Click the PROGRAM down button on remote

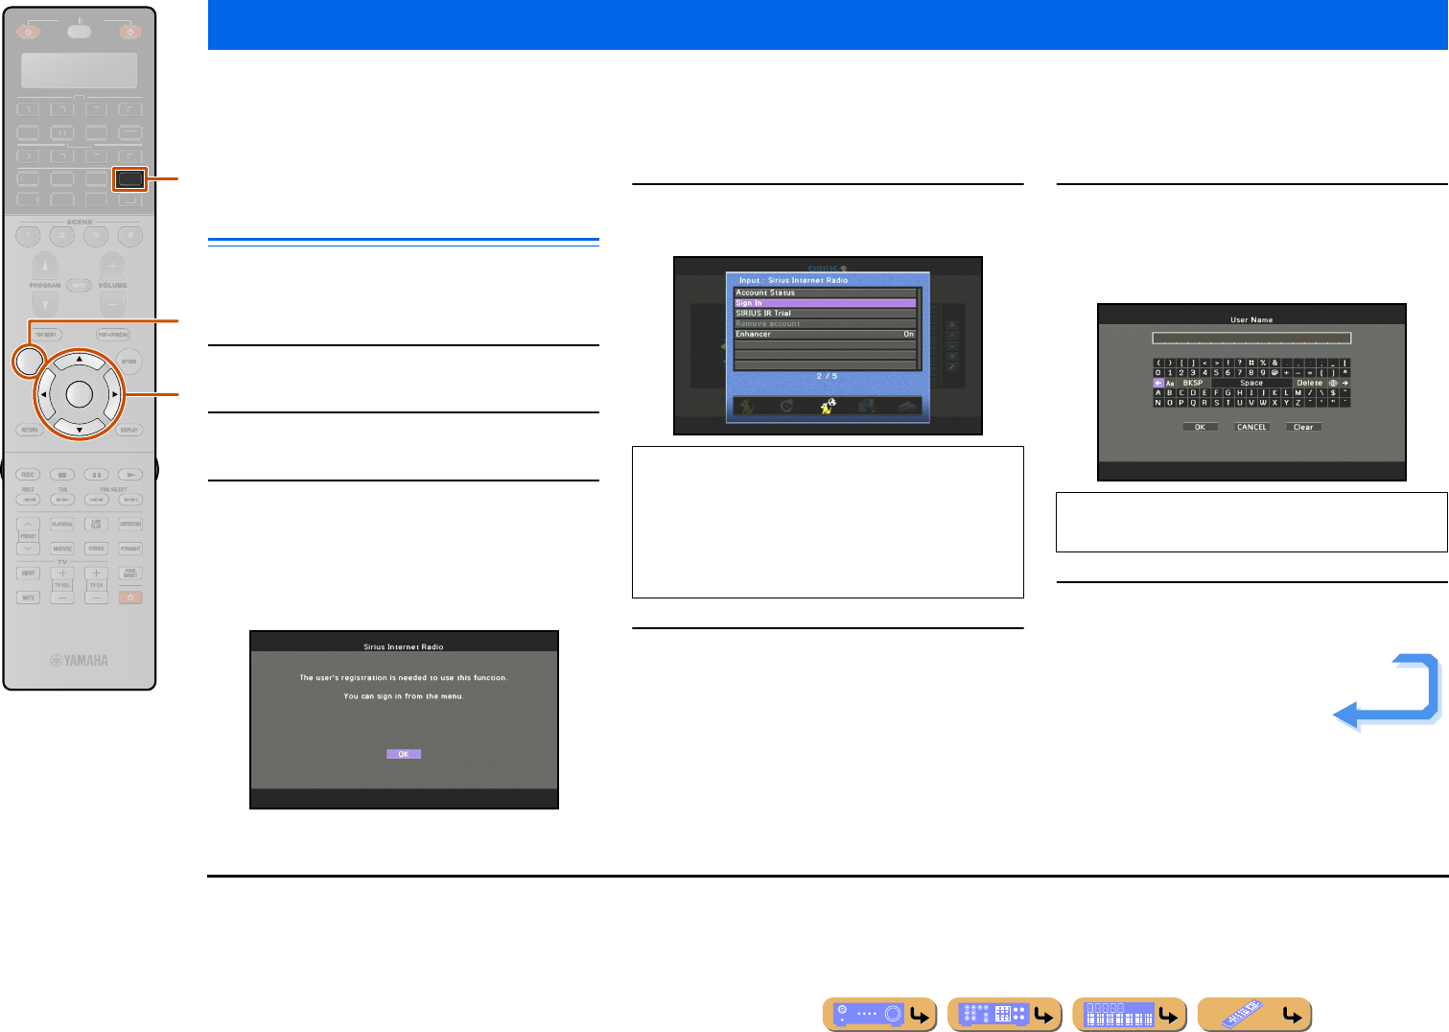coord(45,304)
